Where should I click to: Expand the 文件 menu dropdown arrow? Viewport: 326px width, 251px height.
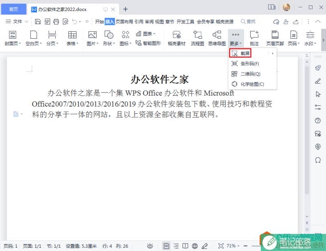click(x=26, y=22)
